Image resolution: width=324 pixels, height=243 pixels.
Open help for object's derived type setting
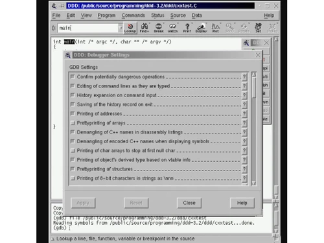tap(244, 160)
